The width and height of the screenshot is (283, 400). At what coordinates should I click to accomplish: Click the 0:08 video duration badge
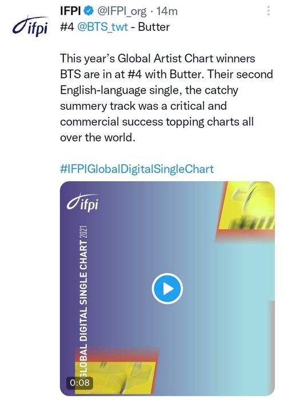(79, 382)
